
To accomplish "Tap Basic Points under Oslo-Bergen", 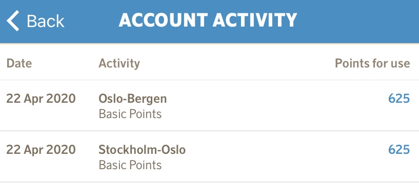I will (x=130, y=114).
